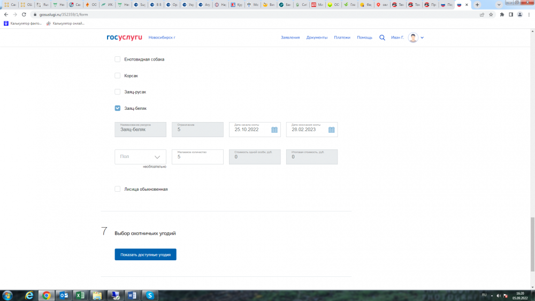Screen dimensions: 535x301
Task: Open Outlook from the taskbar
Action: [x=64, y=296]
